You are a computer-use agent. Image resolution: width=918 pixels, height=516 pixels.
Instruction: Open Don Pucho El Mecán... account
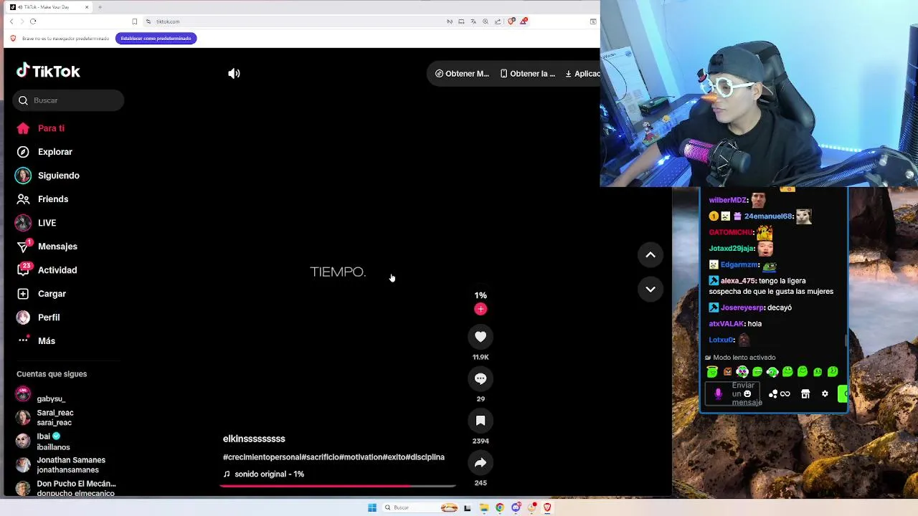pos(66,488)
